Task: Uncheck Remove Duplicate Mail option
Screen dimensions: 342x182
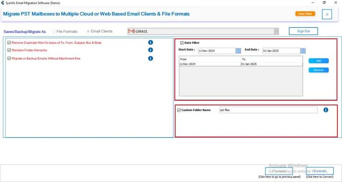Action: coord(9,42)
